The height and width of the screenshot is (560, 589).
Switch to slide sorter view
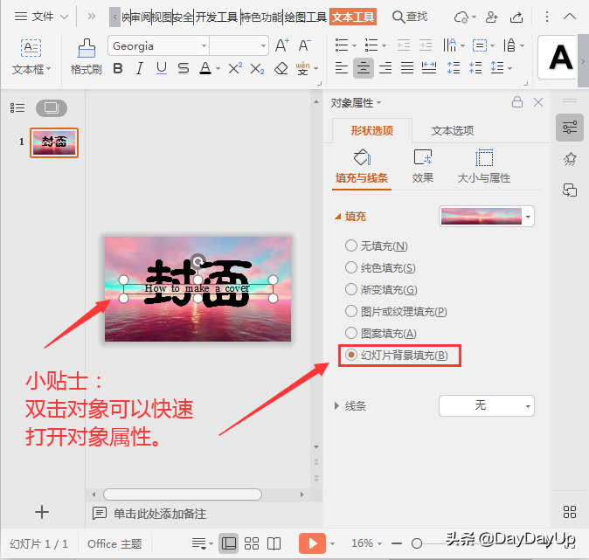point(252,543)
